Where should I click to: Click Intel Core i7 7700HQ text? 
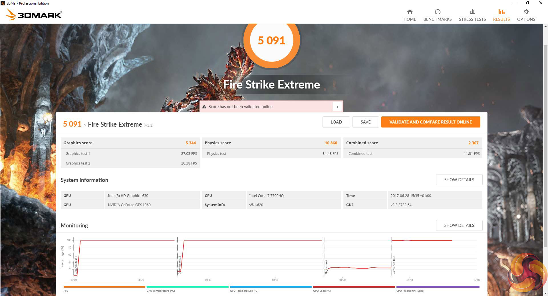tap(266, 196)
